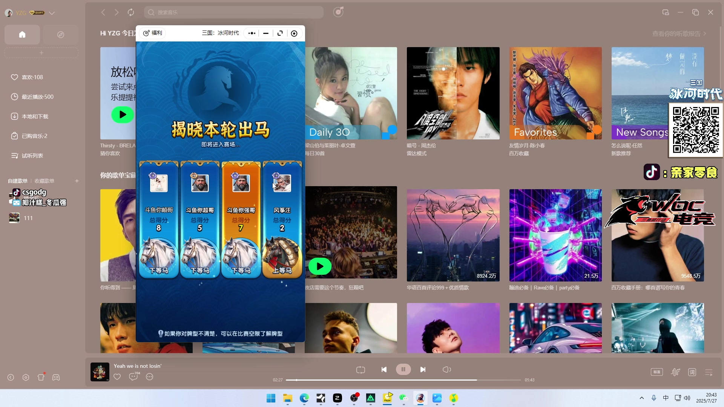Toggle lyrics 词 display
Image resolution: width=724 pixels, height=407 pixels.
692,372
